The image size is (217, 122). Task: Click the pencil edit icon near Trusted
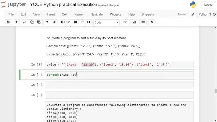coord(193,14)
